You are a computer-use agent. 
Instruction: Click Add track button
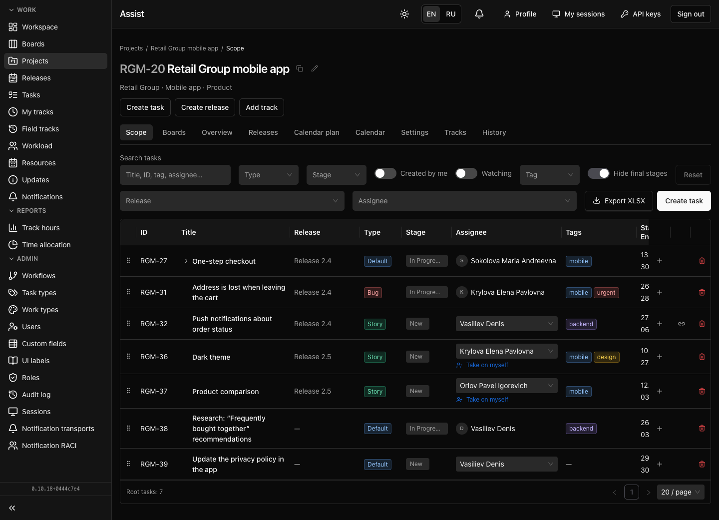[262, 107]
